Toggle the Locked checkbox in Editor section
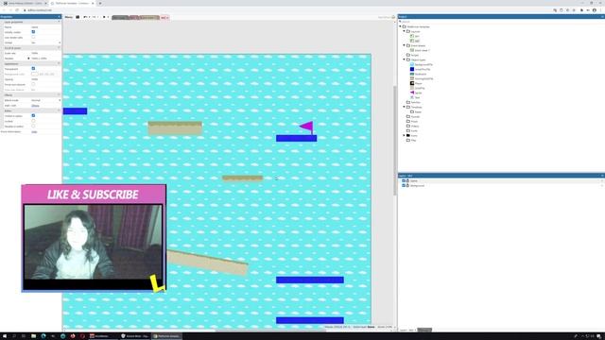The height and width of the screenshot is (340, 605). point(33,121)
